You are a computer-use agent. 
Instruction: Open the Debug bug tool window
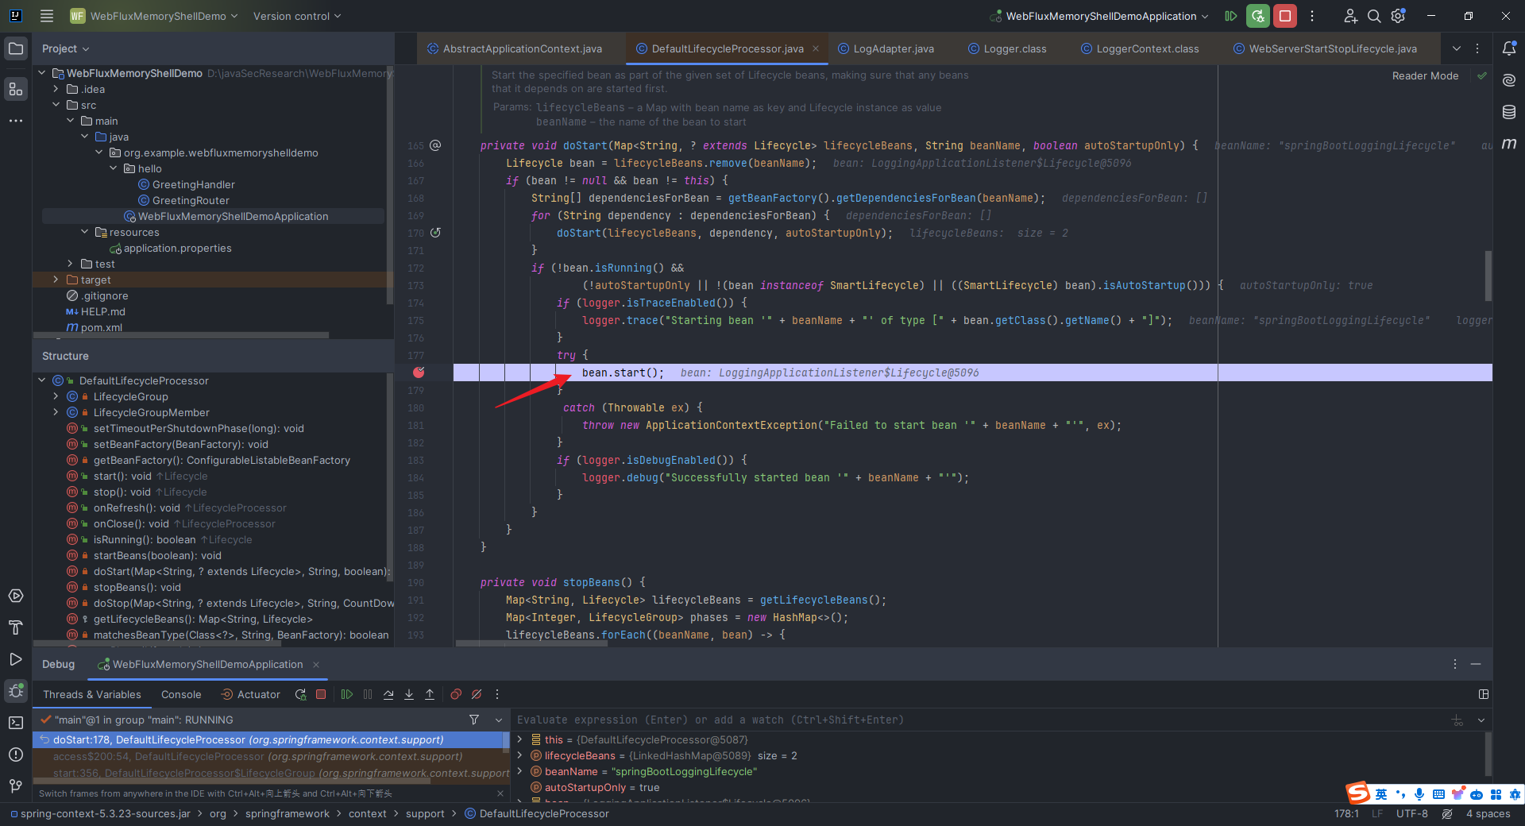pos(16,691)
